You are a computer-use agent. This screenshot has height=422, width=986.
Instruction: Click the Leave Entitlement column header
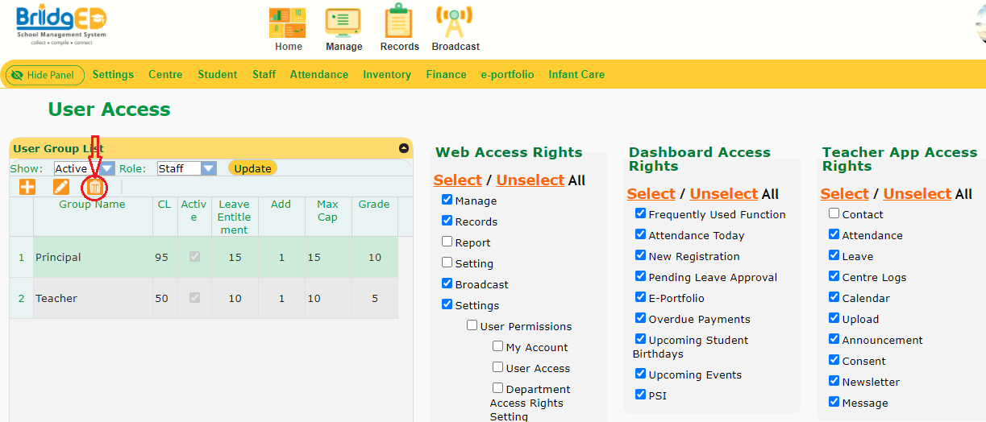pos(235,217)
